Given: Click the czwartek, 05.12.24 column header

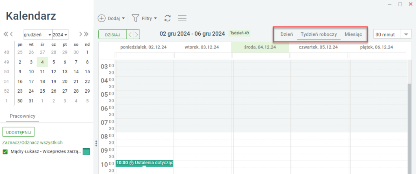Looking at the screenshot, I should click(x=318, y=47).
